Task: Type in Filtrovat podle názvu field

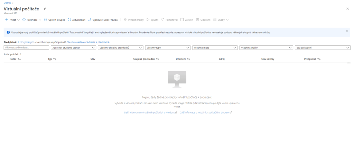Action: click(x=26, y=48)
